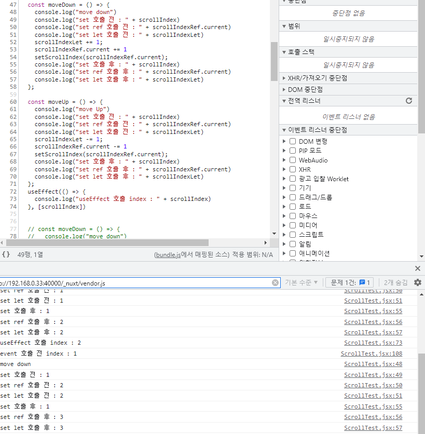The image size is (425, 434).
Task: Click line number 52 in the gutter
Action: pyautogui.click(x=13, y=42)
